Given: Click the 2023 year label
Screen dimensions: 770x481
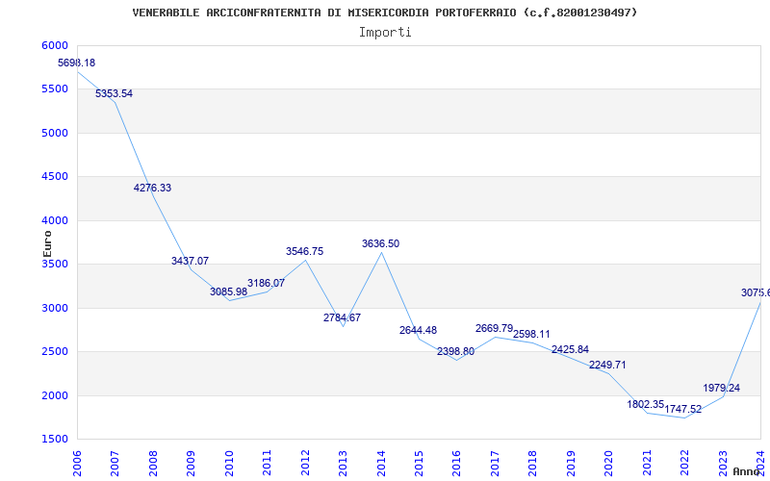Looking at the screenshot, I should [x=723, y=464].
